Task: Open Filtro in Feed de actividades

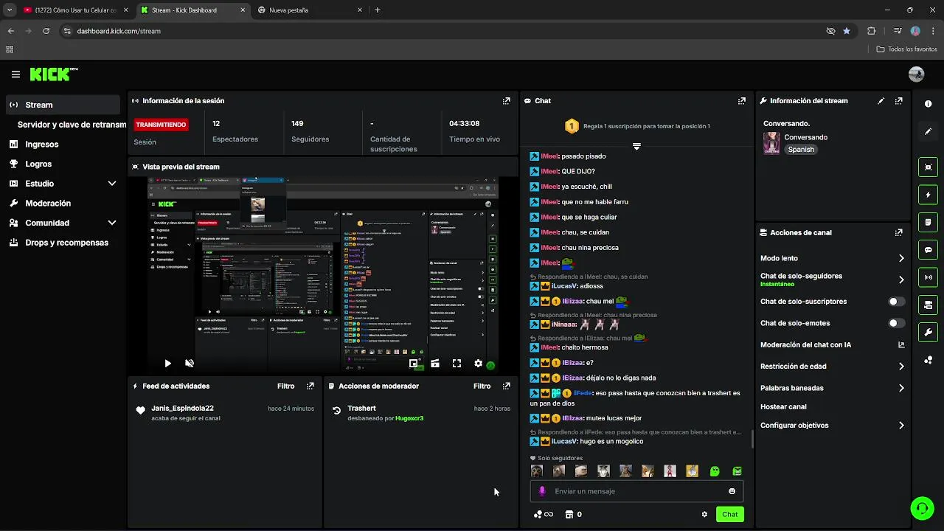Action: pyautogui.click(x=285, y=386)
